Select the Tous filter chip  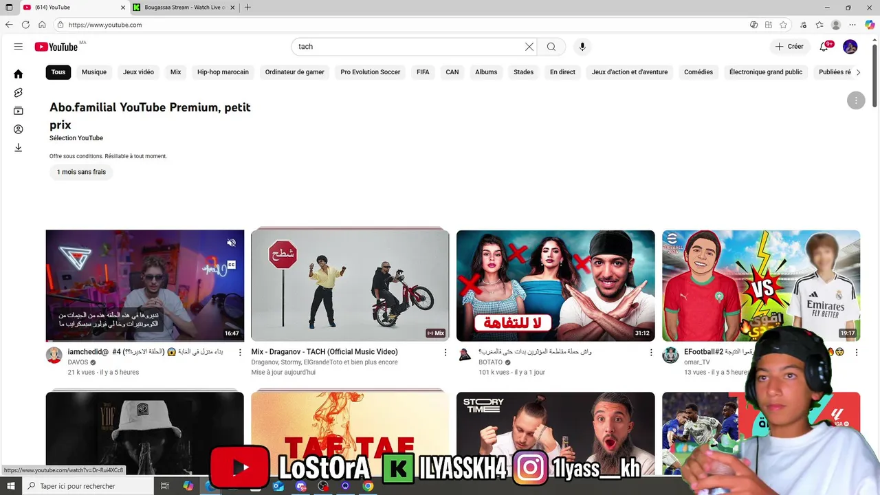[58, 72]
